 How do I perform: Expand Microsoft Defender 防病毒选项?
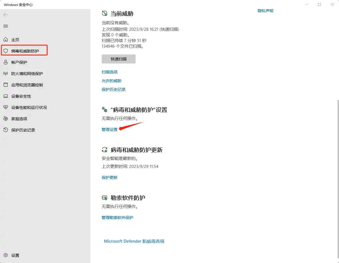point(134,241)
